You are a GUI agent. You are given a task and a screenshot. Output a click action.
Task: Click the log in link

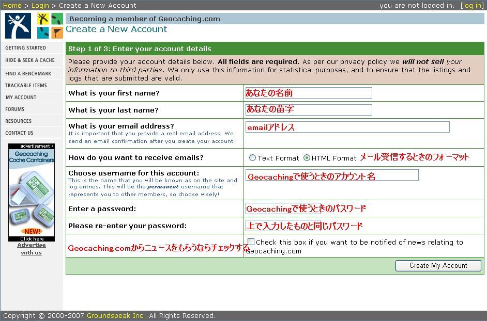(472, 5)
